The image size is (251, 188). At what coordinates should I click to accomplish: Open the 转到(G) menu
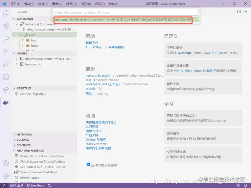pos(71,4)
